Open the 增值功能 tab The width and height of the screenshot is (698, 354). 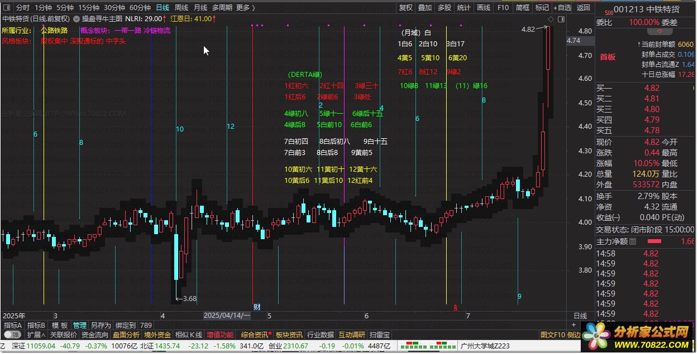pyautogui.click(x=220, y=334)
